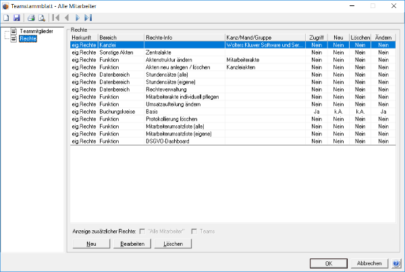Close the Teamstammblatt window
This screenshot has width=405, height=272.
(x=394, y=6)
